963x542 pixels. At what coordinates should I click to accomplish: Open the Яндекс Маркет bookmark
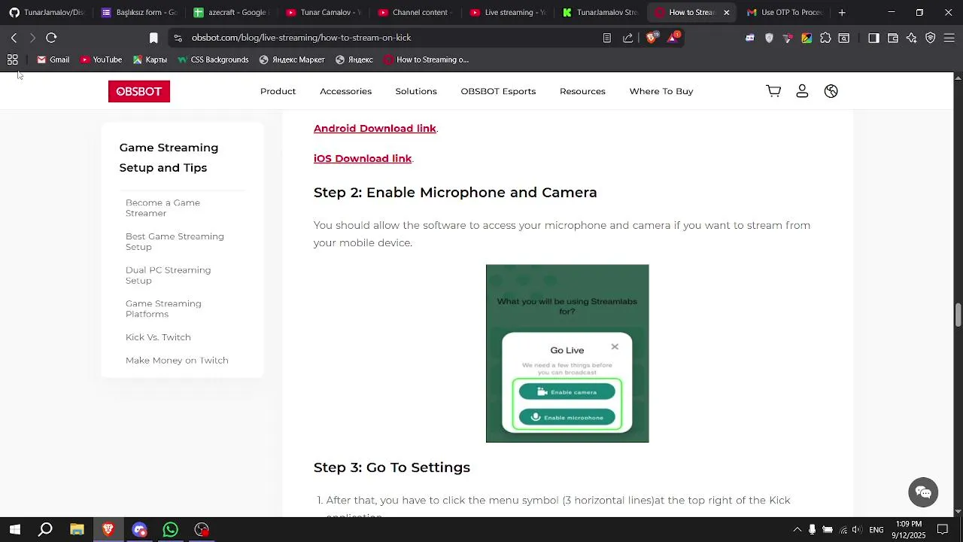tap(292, 59)
